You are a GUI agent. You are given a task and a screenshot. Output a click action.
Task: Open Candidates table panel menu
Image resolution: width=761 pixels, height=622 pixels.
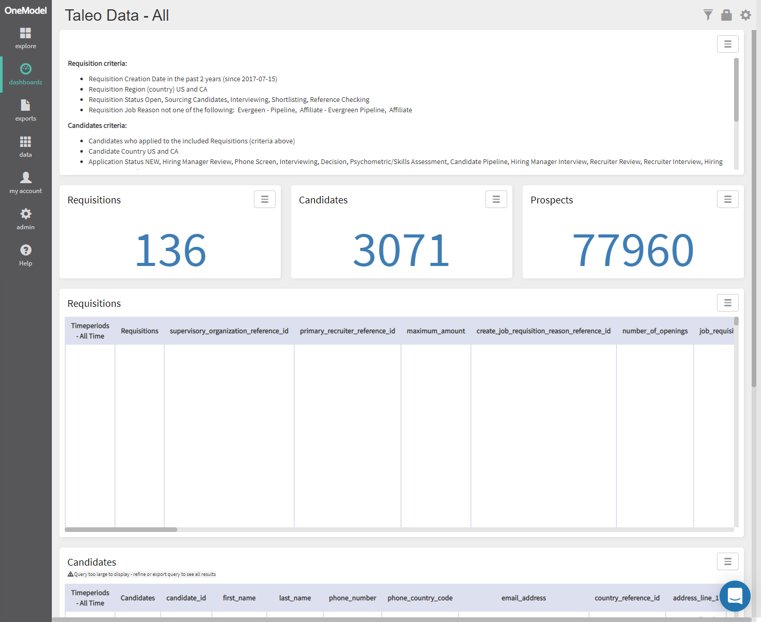[727, 561]
